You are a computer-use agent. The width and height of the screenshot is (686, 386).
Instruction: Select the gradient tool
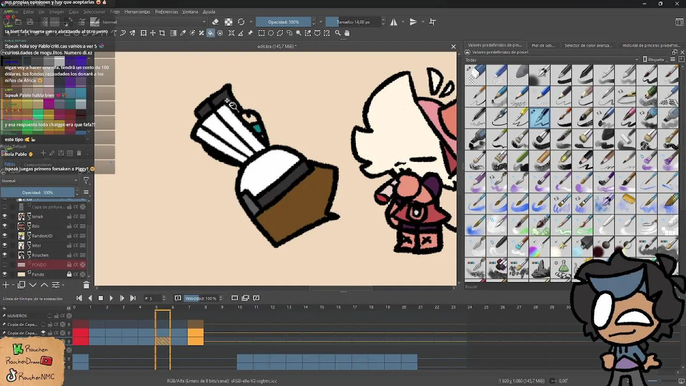coord(174,33)
